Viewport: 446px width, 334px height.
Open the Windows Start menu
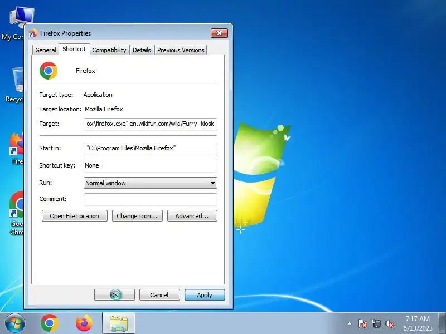(x=15, y=323)
